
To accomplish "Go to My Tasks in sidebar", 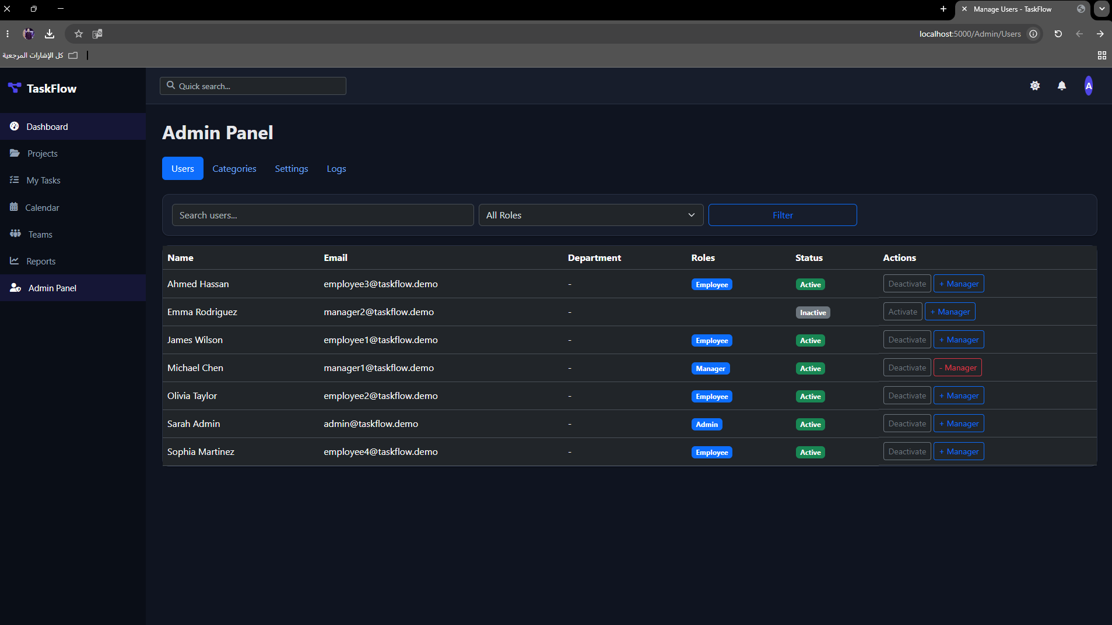I will 73,180.
